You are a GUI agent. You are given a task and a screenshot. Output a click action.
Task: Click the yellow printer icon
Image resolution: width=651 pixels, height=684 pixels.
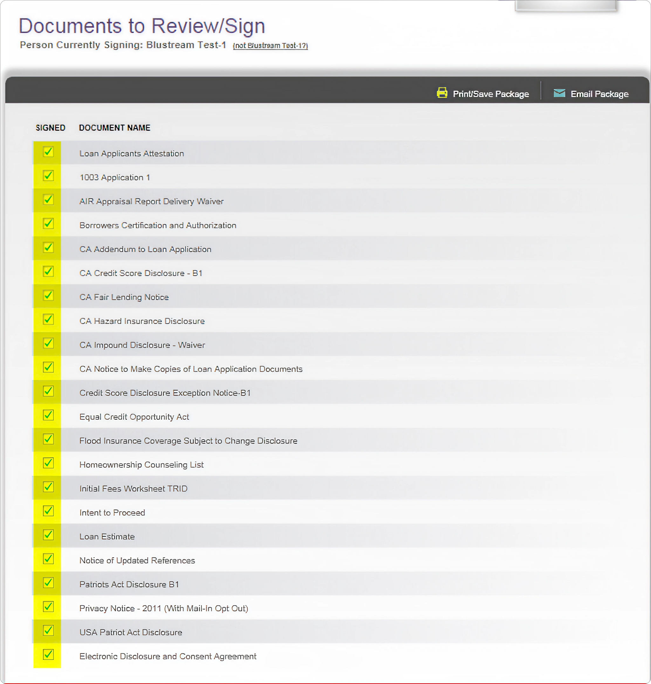442,93
